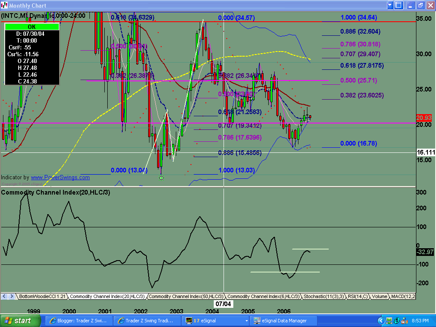Click the green circle low marker on chart
Screen dimensions: 436x327
[161, 178]
